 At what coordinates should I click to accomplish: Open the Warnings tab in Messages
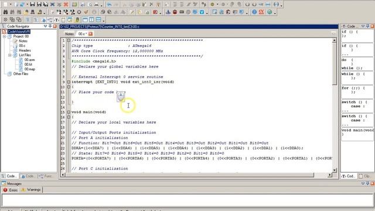pos(31,190)
